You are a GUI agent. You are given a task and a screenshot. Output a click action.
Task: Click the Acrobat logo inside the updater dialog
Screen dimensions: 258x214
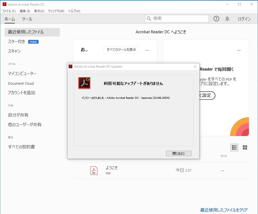[x=84, y=83]
